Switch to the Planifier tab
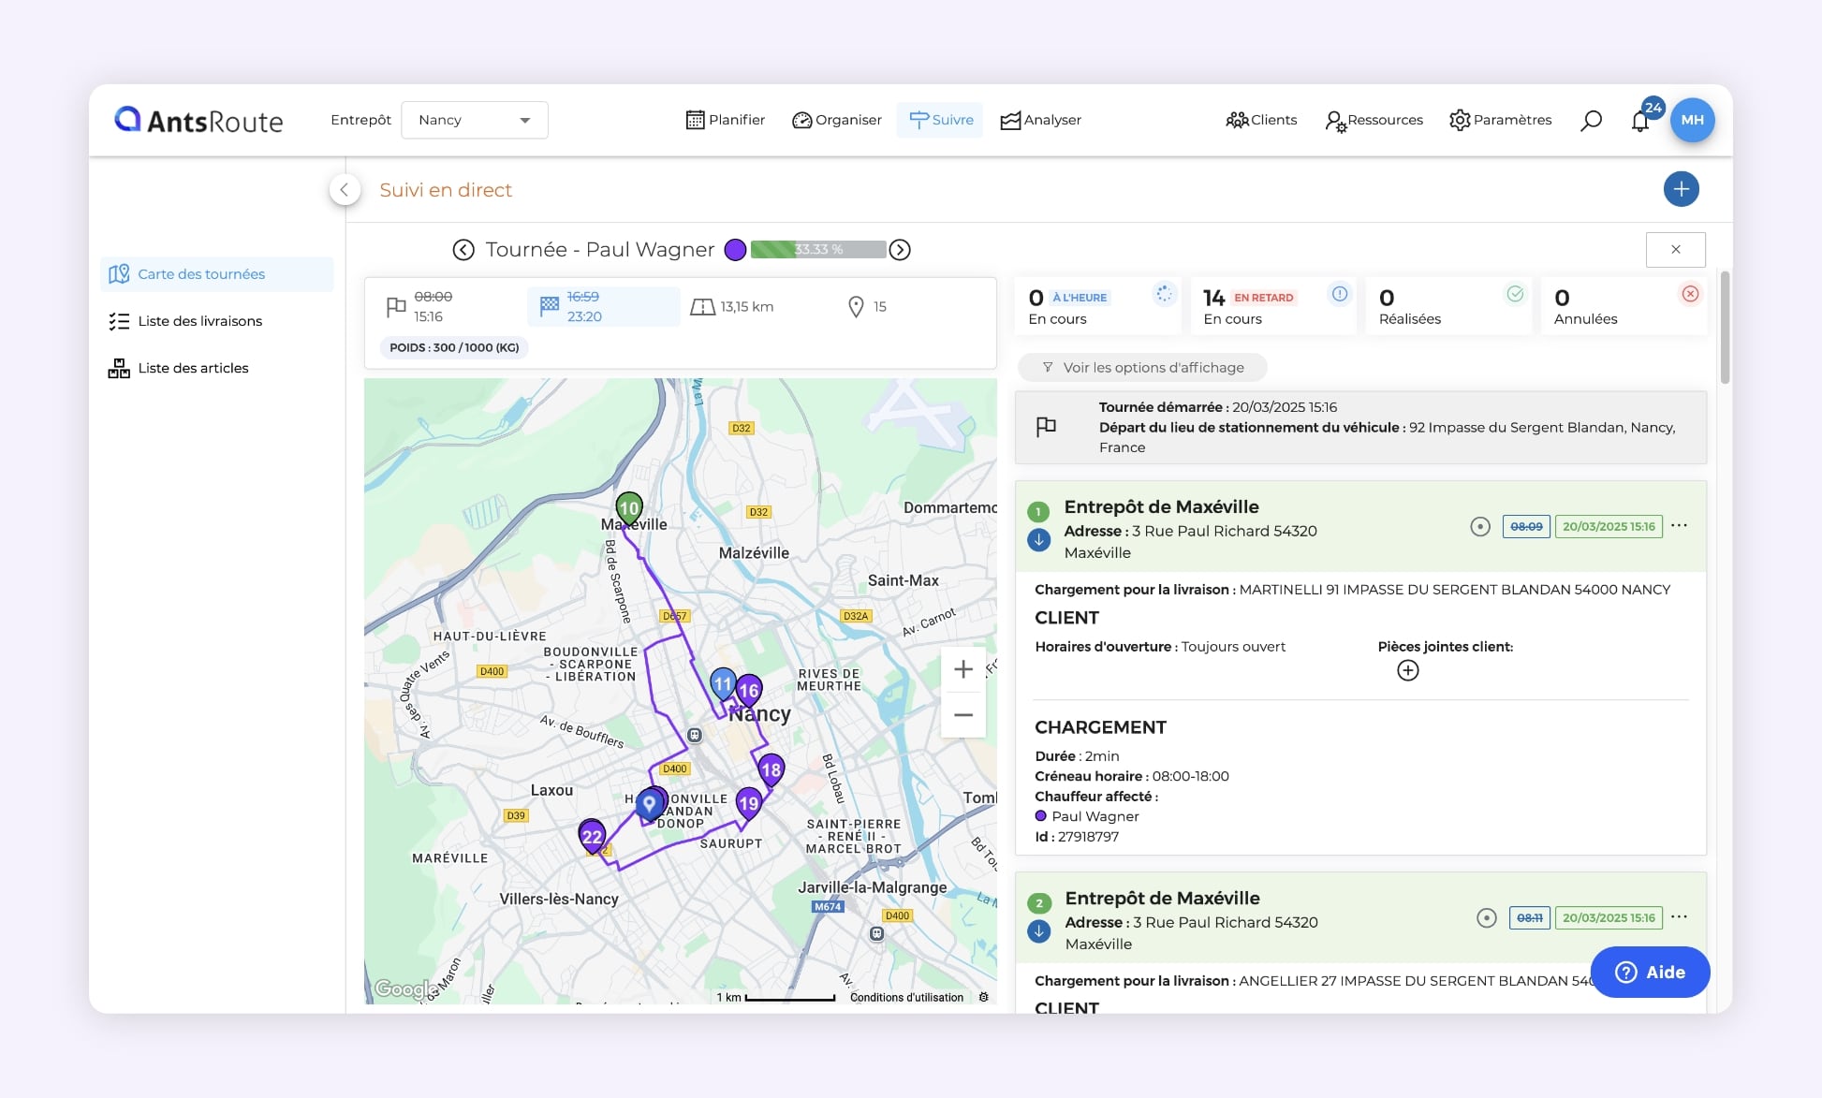The image size is (1822, 1098). (x=726, y=120)
